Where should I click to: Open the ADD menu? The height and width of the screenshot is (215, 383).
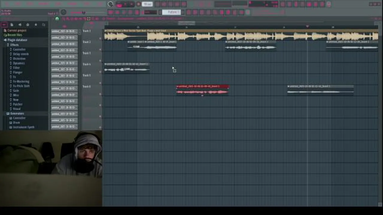pyautogui.click(x=30, y=4)
